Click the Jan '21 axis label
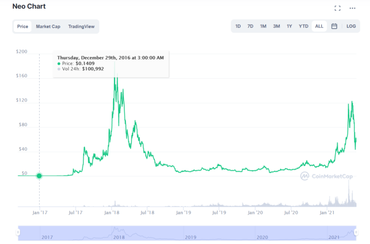The height and width of the screenshot is (244, 370). 327,213
